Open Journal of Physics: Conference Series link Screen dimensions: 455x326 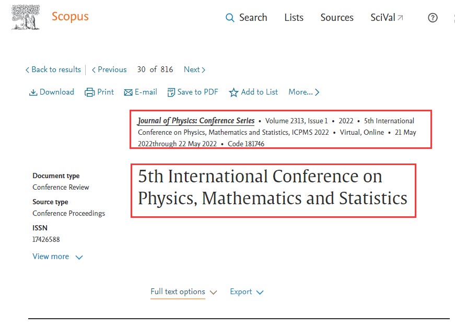196,121
